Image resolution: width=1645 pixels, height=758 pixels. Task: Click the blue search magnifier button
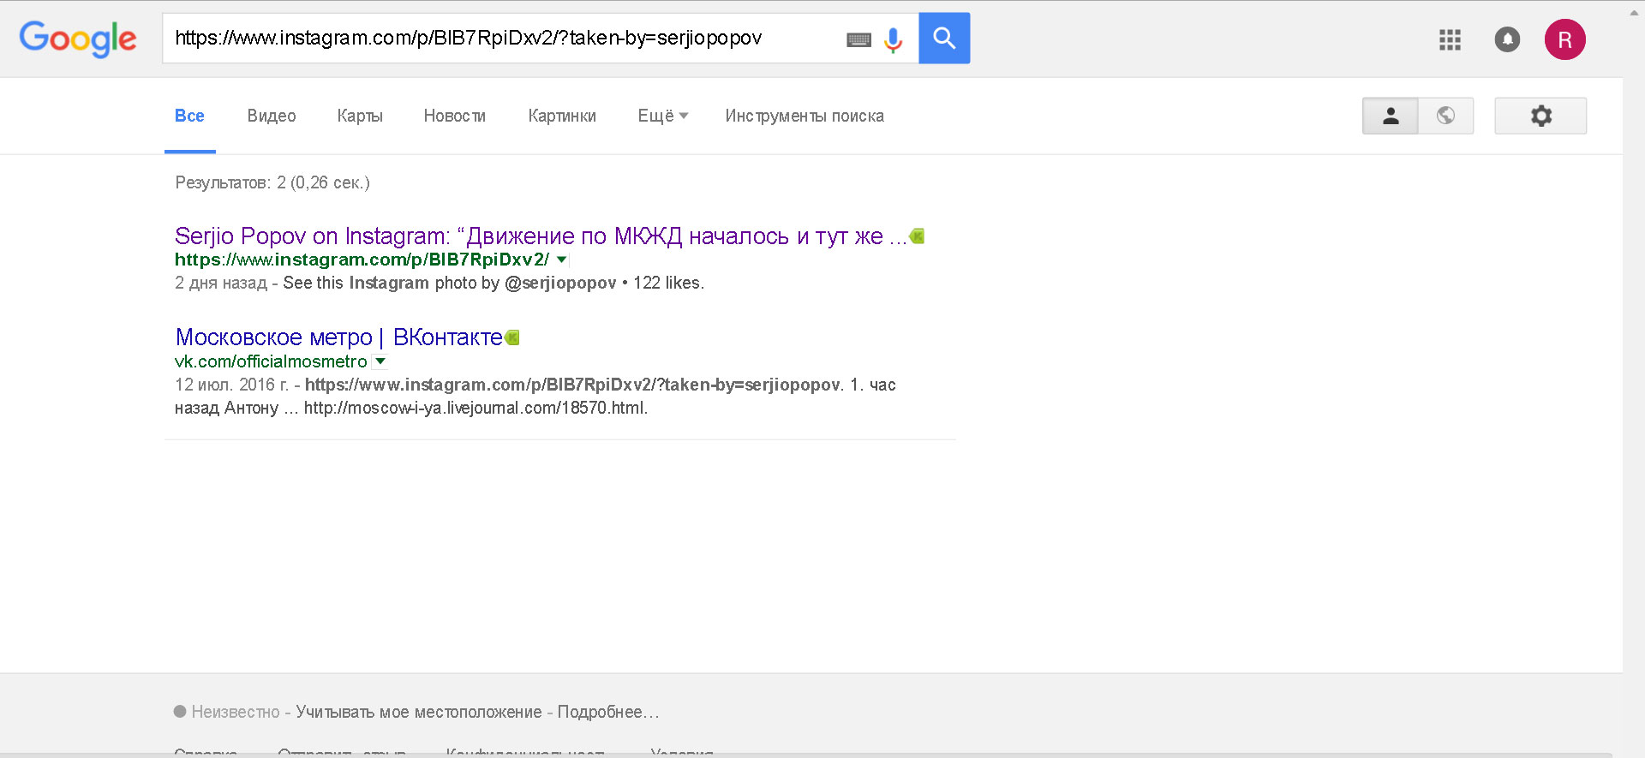click(x=944, y=38)
